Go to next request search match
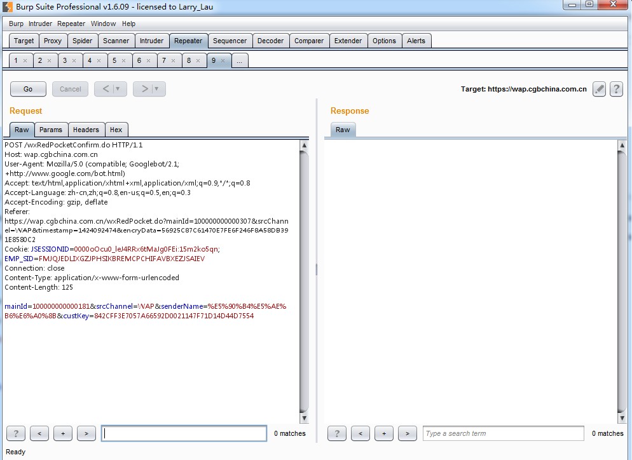 point(86,433)
